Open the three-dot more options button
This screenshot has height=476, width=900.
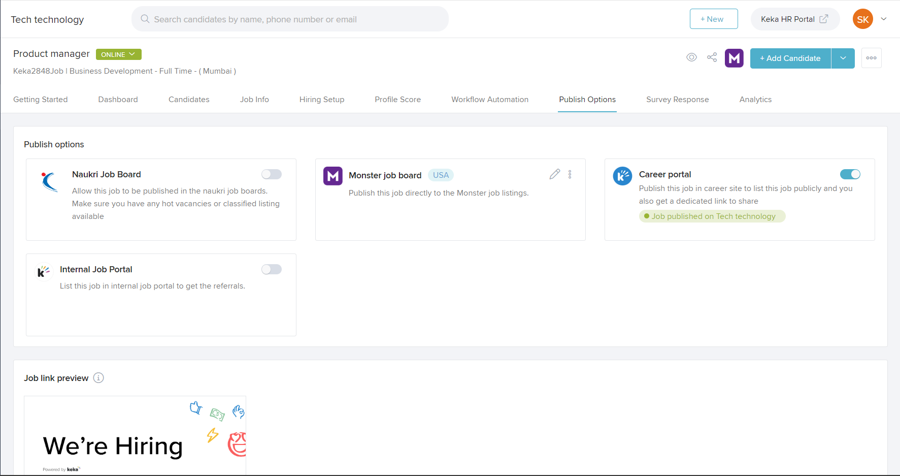click(x=871, y=58)
